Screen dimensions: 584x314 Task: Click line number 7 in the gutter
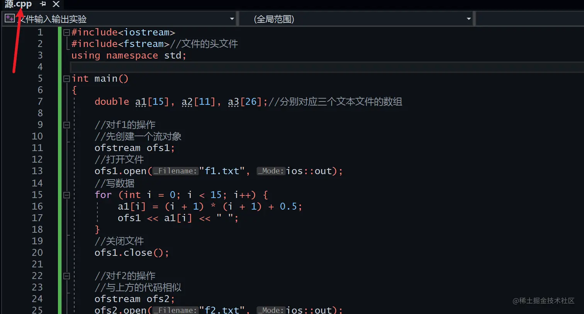(40, 102)
